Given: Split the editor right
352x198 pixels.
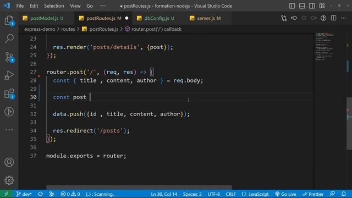Looking at the screenshot, I should click(334, 18).
